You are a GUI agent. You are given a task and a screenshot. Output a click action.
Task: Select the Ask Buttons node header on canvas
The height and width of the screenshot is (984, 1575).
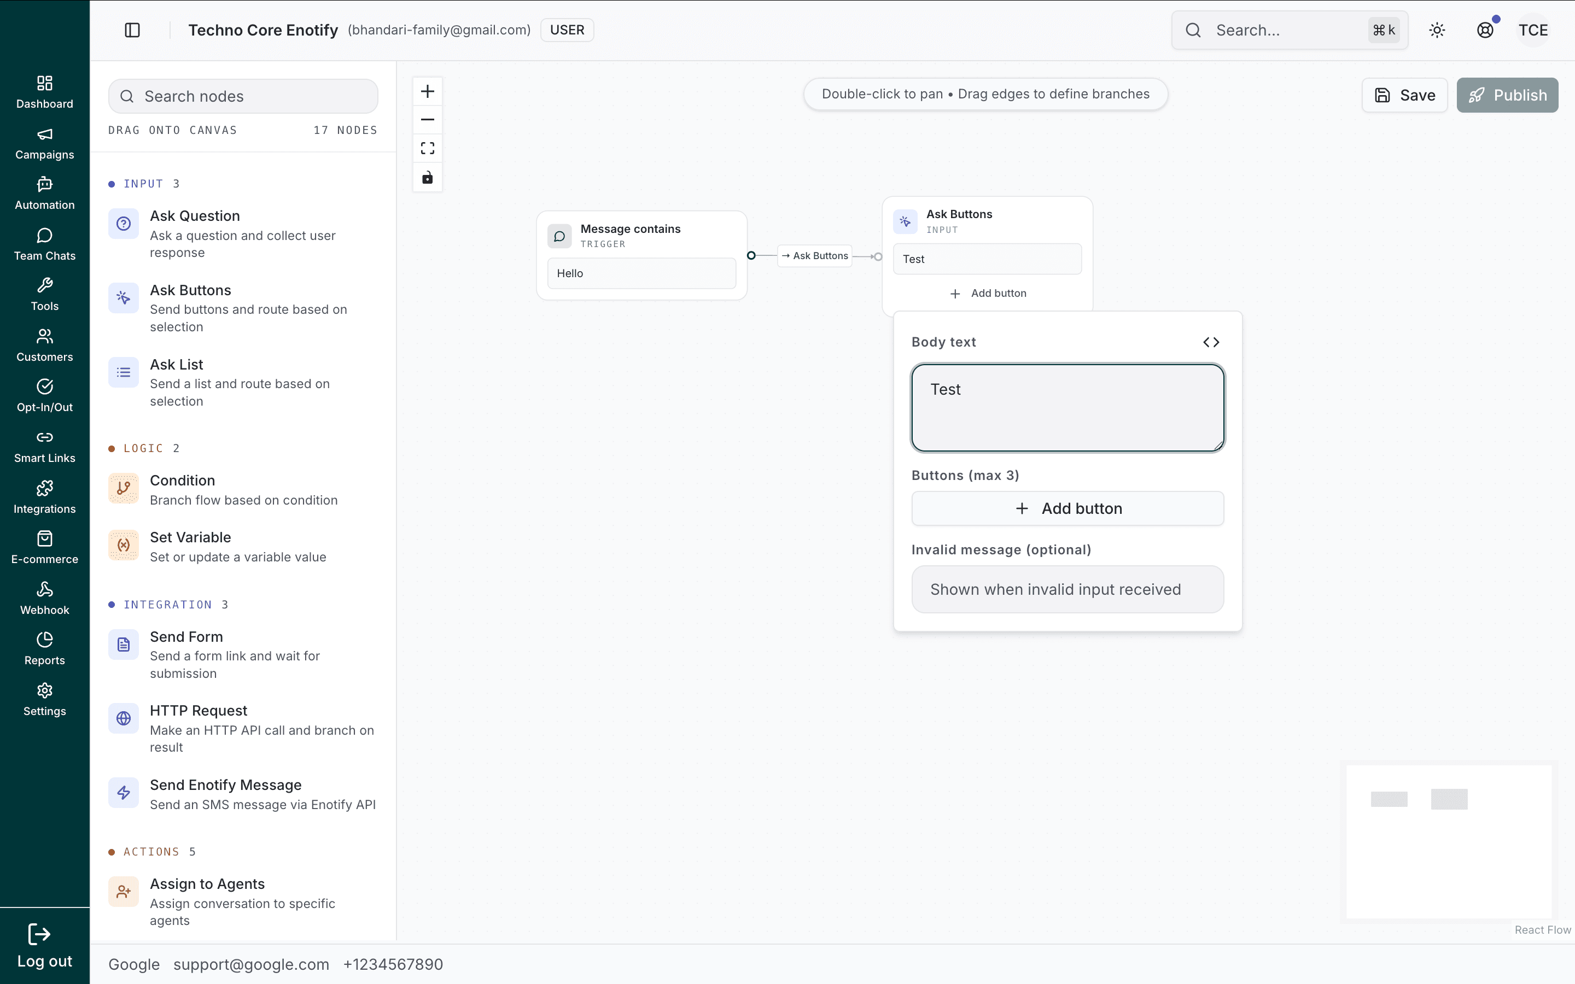tap(987, 221)
